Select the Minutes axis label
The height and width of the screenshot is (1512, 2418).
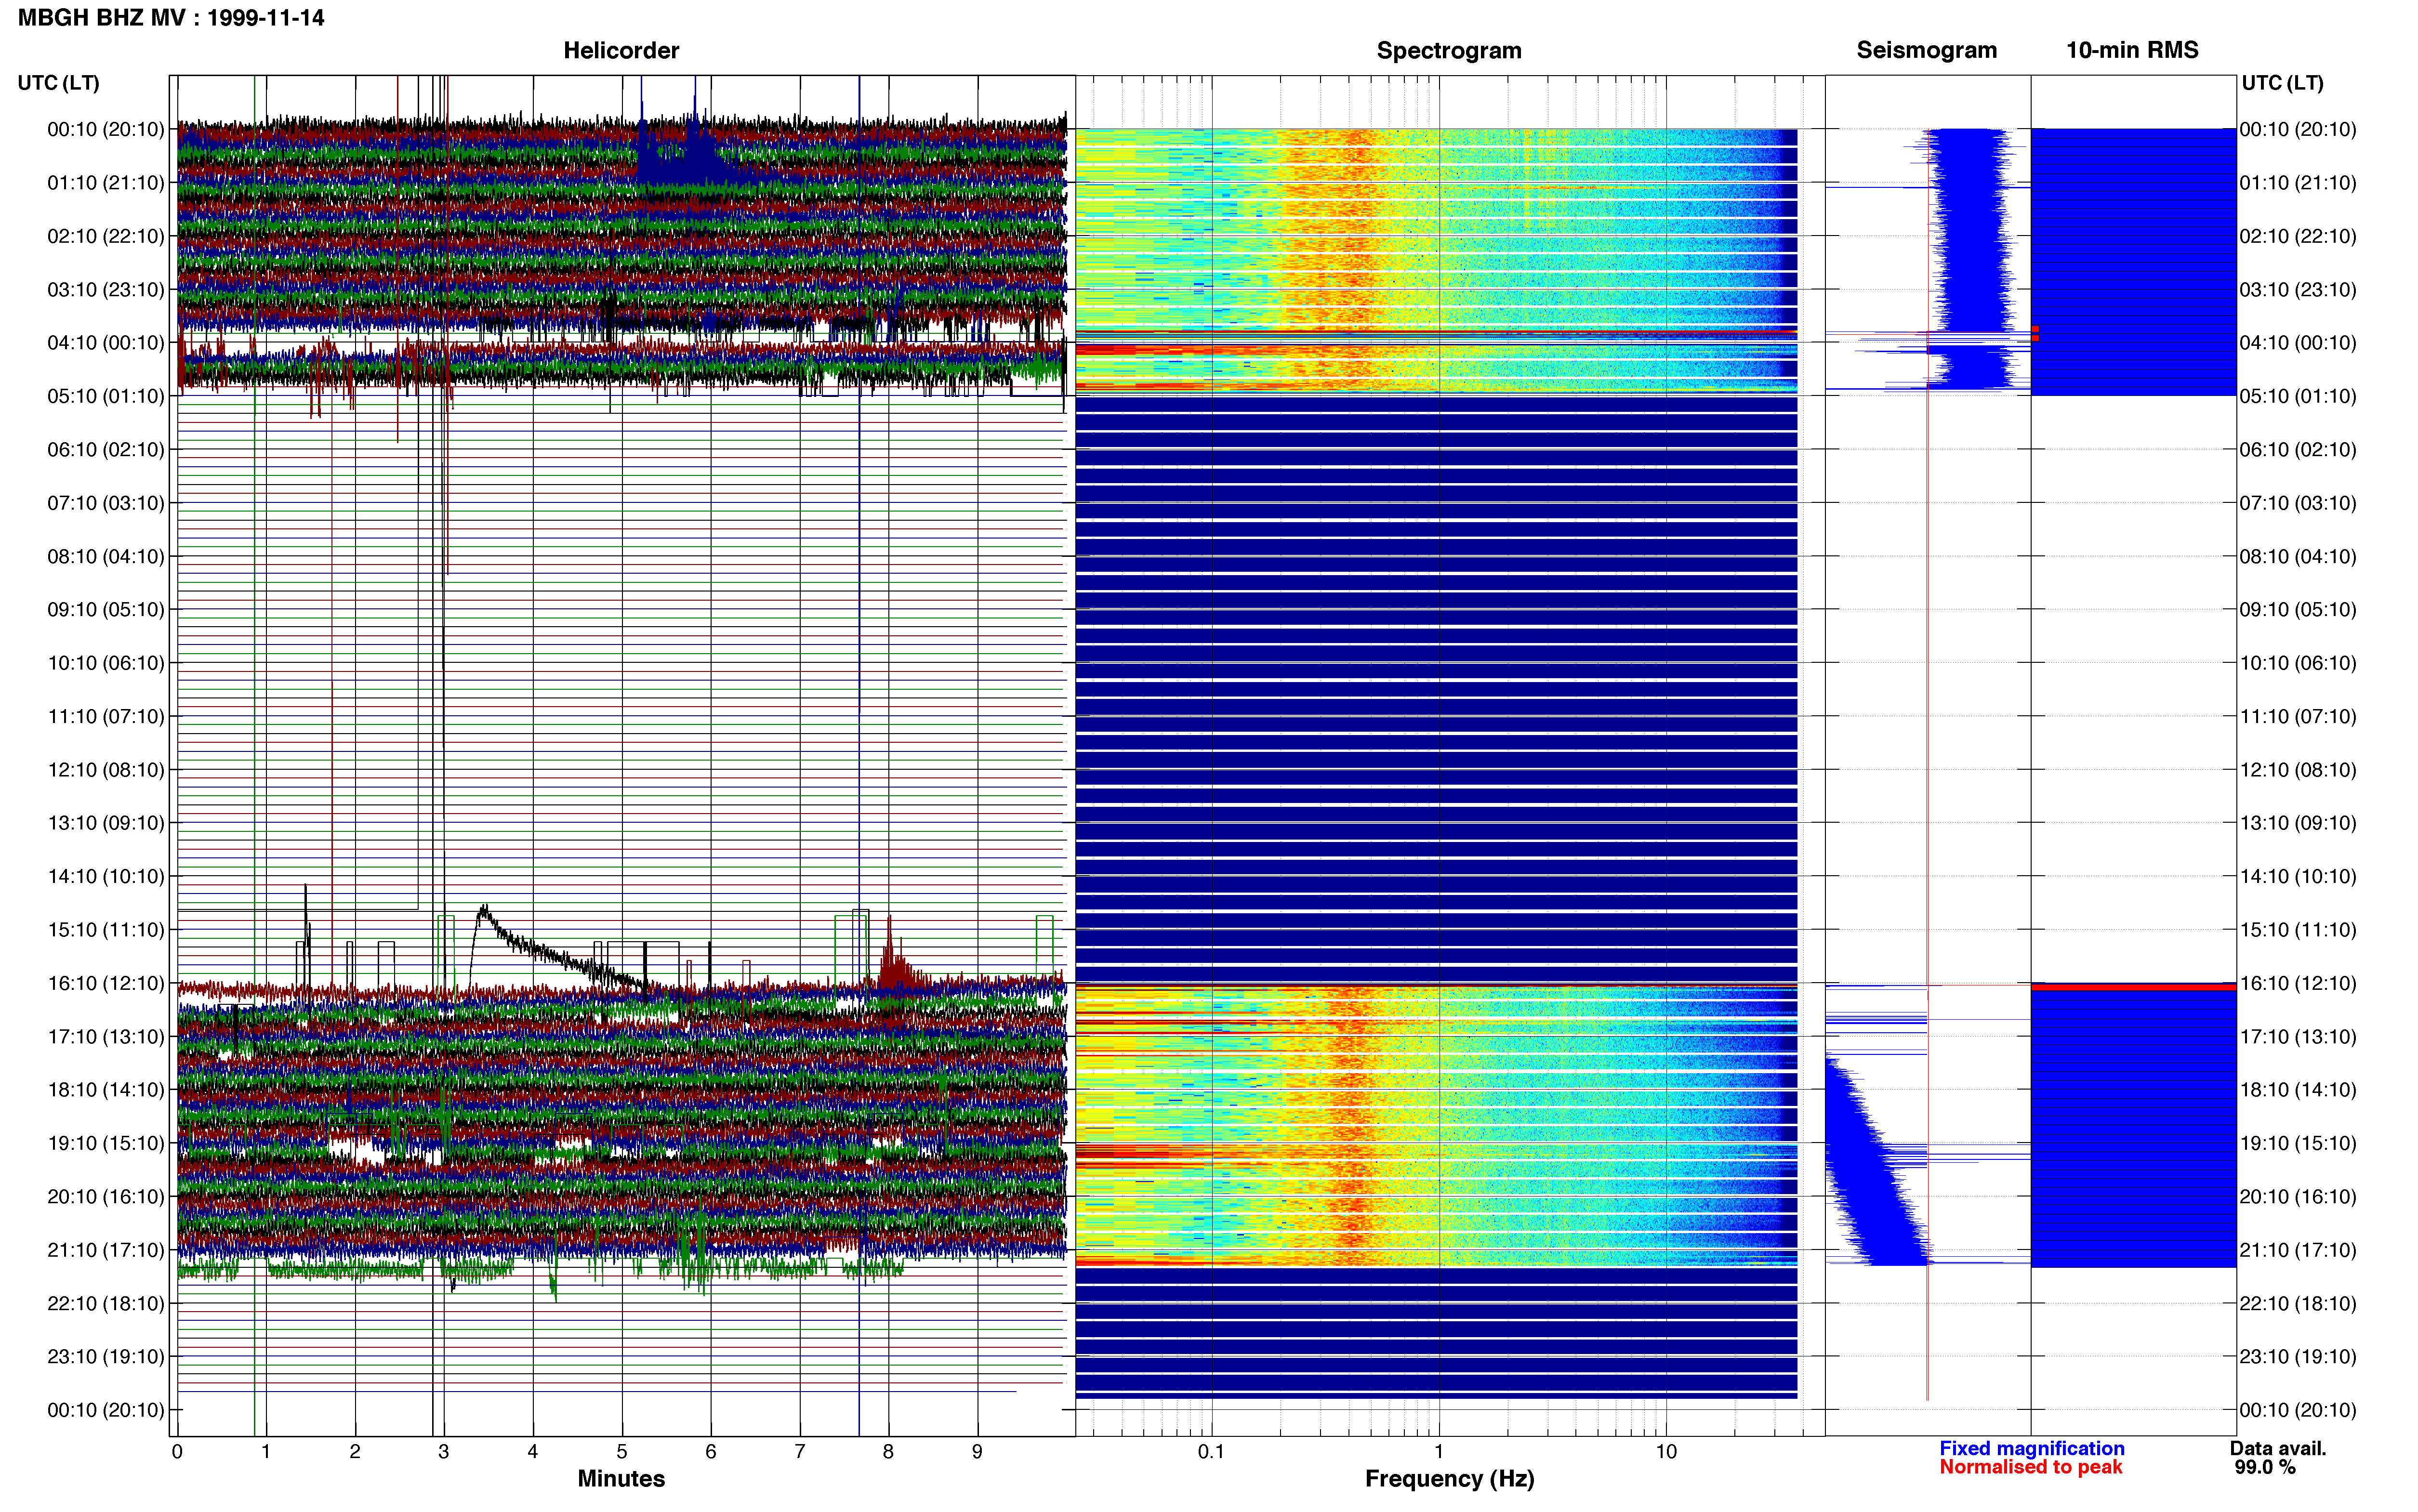[621, 1478]
